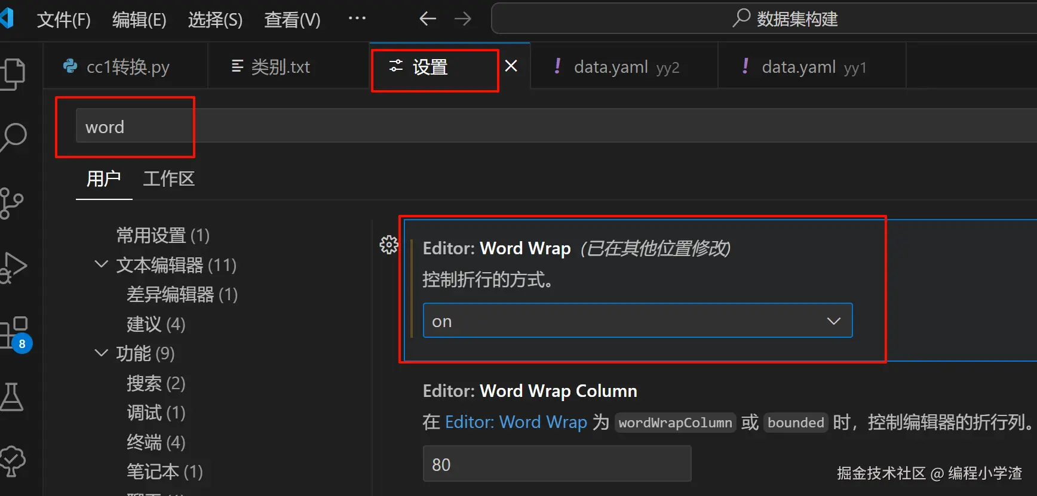This screenshot has width=1037, height=496.
Task: Click the Editor: Word Wrap Column title
Action: pos(530,391)
